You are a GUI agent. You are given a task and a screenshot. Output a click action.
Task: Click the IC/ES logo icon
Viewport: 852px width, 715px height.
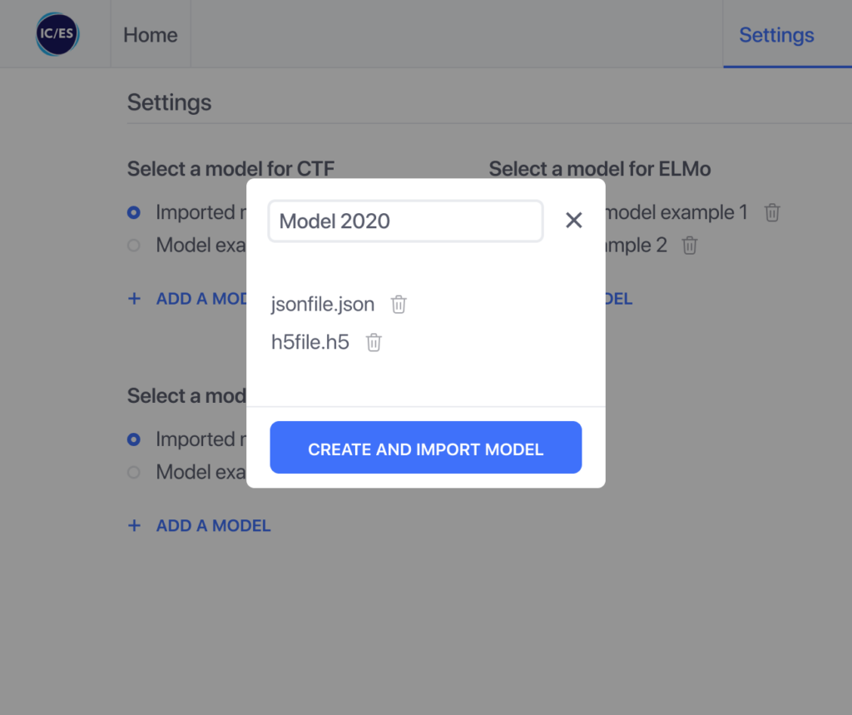[57, 34]
